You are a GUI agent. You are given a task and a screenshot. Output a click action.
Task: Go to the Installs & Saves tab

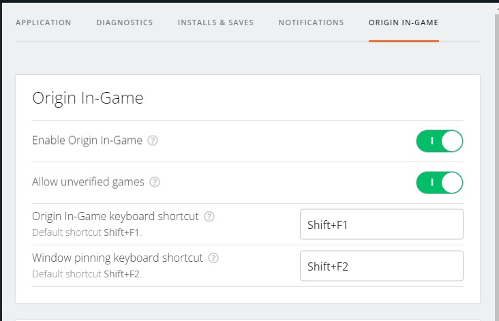tap(215, 22)
